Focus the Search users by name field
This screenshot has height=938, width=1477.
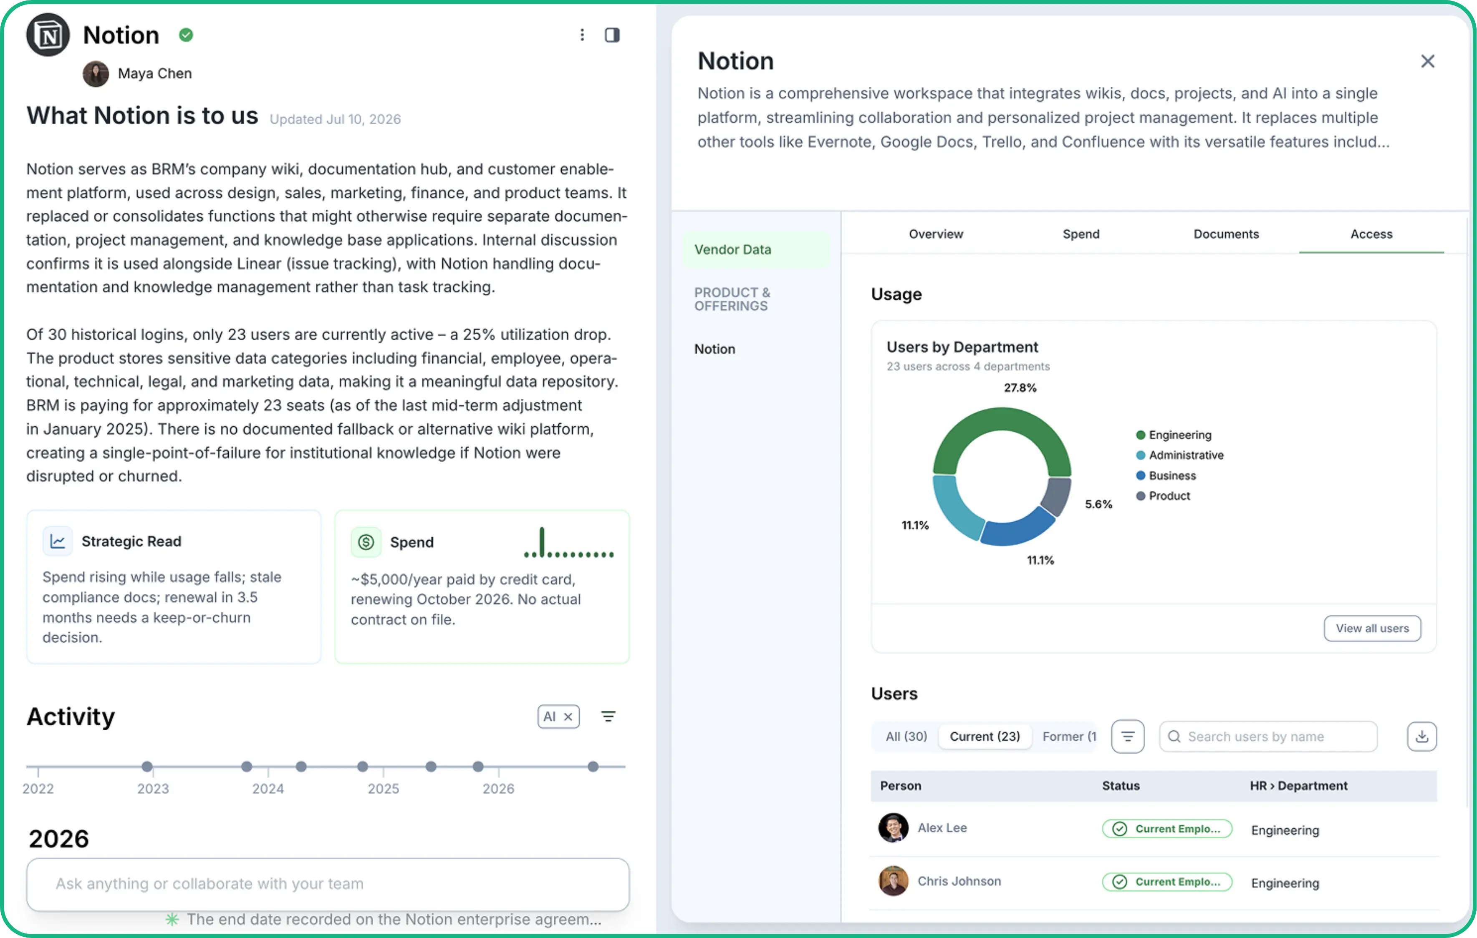click(x=1268, y=736)
